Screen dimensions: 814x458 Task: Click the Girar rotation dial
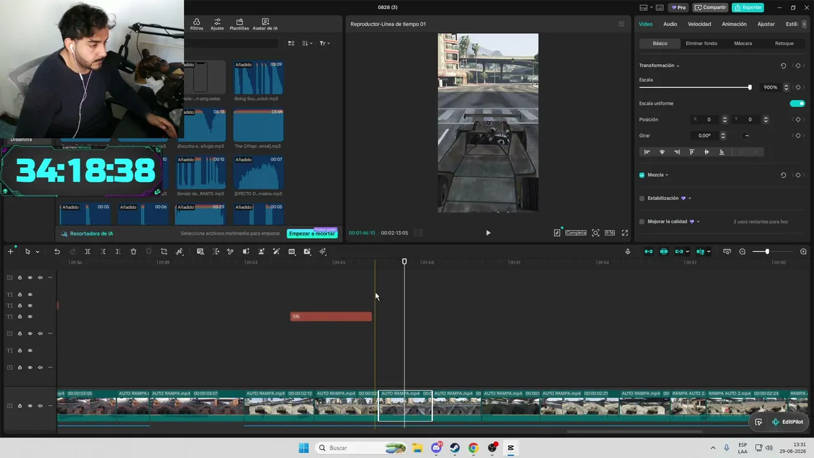click(x=747, y=135)
